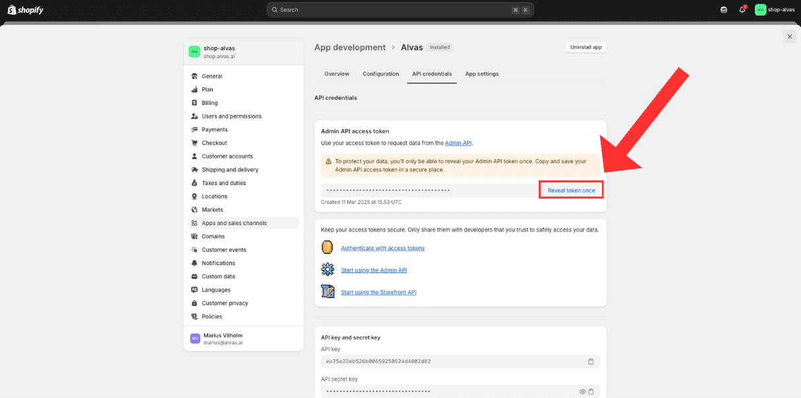The width and height of the screenshot is (801, 398).
Task: Click the Payments icon in the sidebar
Action: [x=194, y=130]
